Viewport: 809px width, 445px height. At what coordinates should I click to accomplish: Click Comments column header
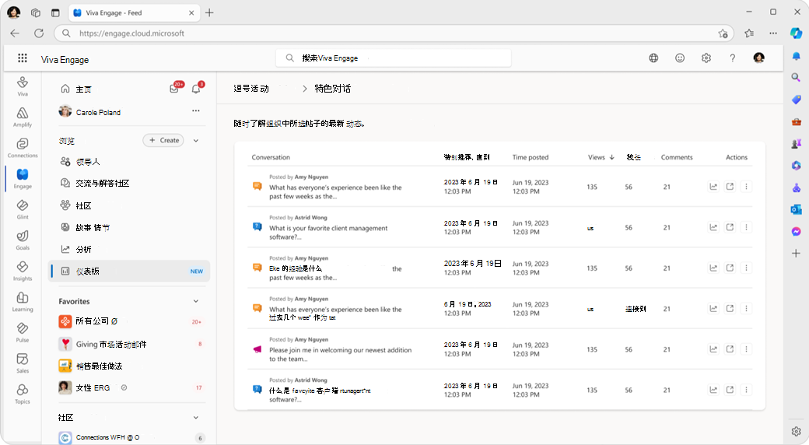pos(677,157)
